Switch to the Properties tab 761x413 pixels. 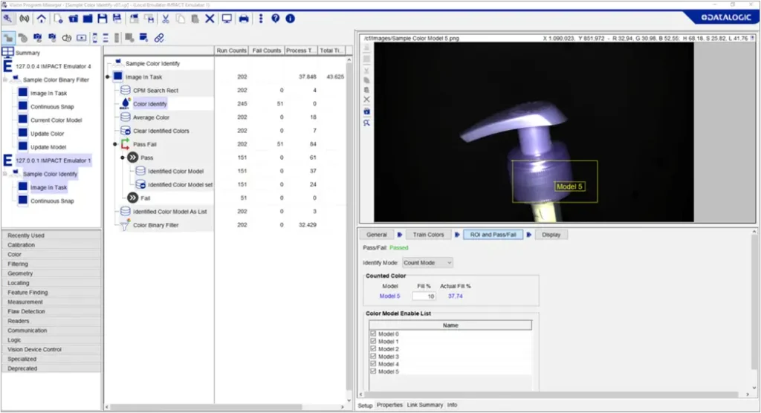coord(389,405)
